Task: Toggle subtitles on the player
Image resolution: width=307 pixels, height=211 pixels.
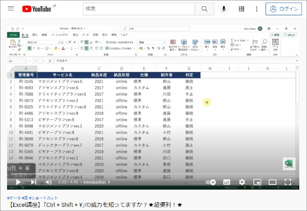Action: 227,182
